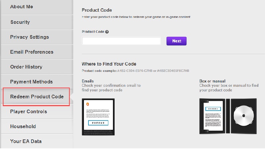Click the disc image in game case
Viewport: 265px width, 149px height.
(x=243, y=116)
